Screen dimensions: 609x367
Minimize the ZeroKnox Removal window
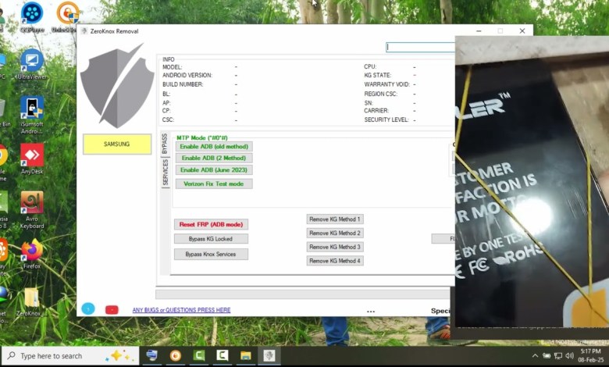point(479,30)
